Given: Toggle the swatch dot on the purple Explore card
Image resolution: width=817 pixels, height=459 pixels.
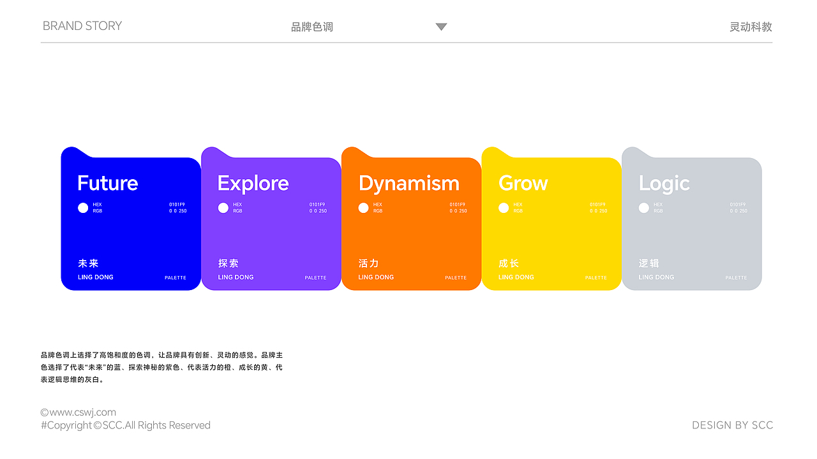Looking at the screenshot, I should tap(223, 207).
